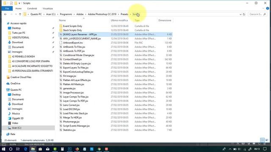Open 42 PENNELLO BOKEH folder
Screen dimensions: 271x152
[x=23, y=57]
